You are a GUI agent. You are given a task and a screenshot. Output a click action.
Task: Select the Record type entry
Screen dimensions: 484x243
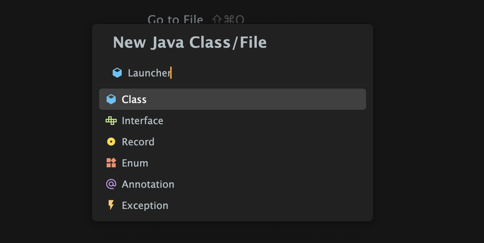click(x=233, y=142)
